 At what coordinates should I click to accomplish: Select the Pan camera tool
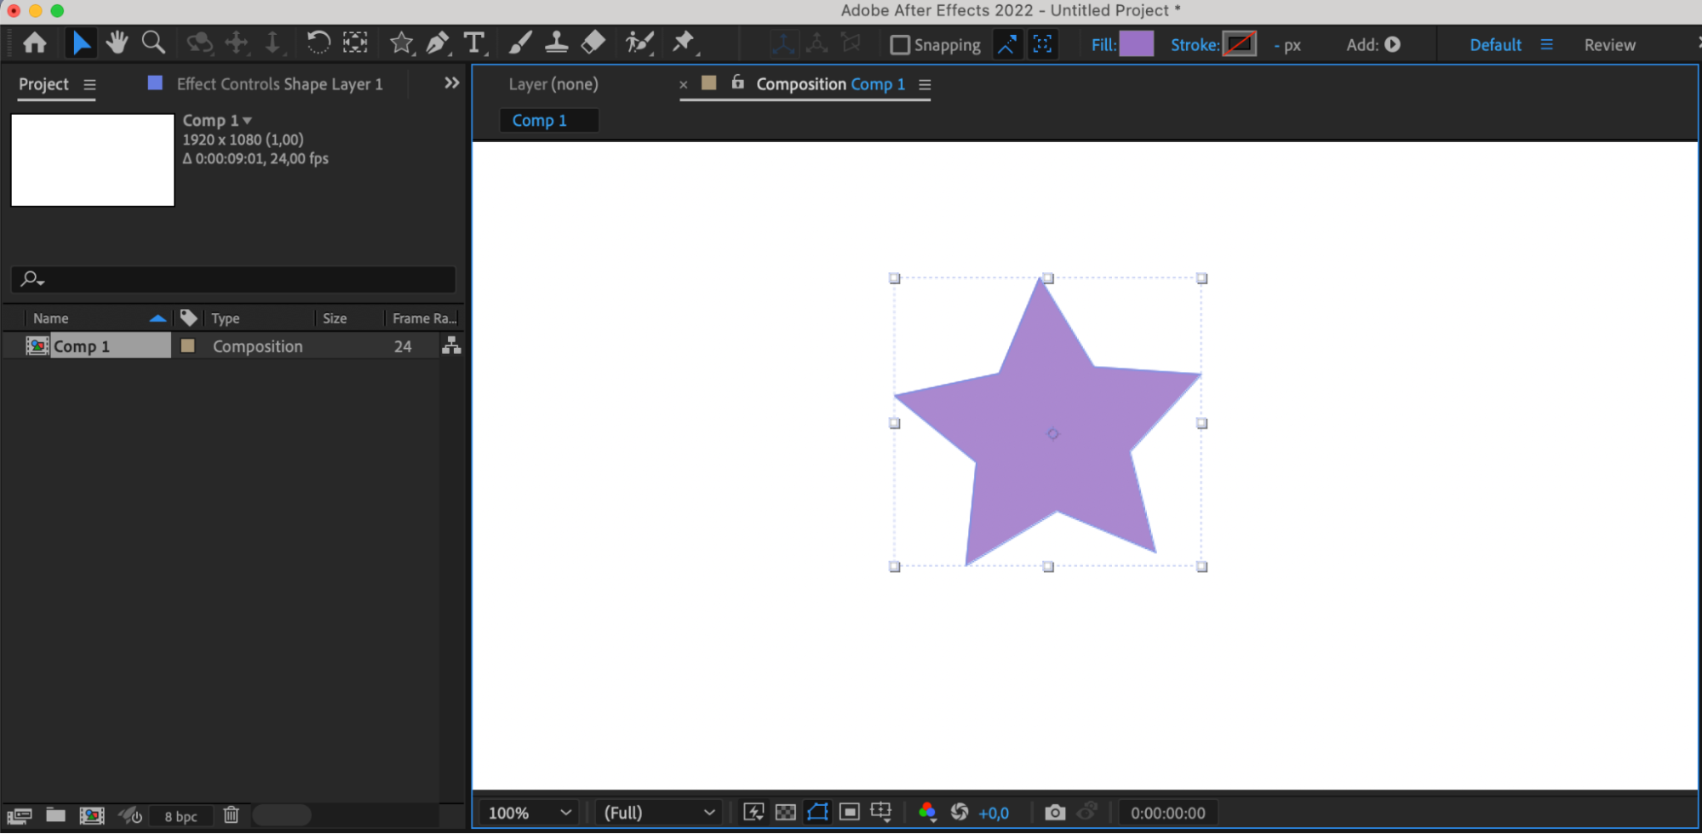237,43
